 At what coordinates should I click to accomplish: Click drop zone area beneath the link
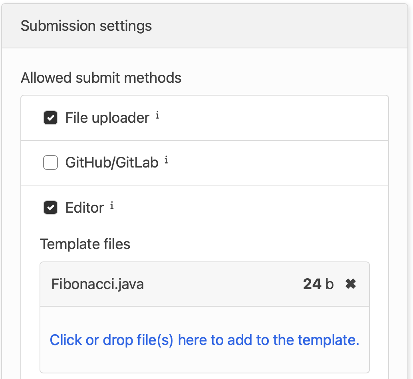tap(205, 362)
